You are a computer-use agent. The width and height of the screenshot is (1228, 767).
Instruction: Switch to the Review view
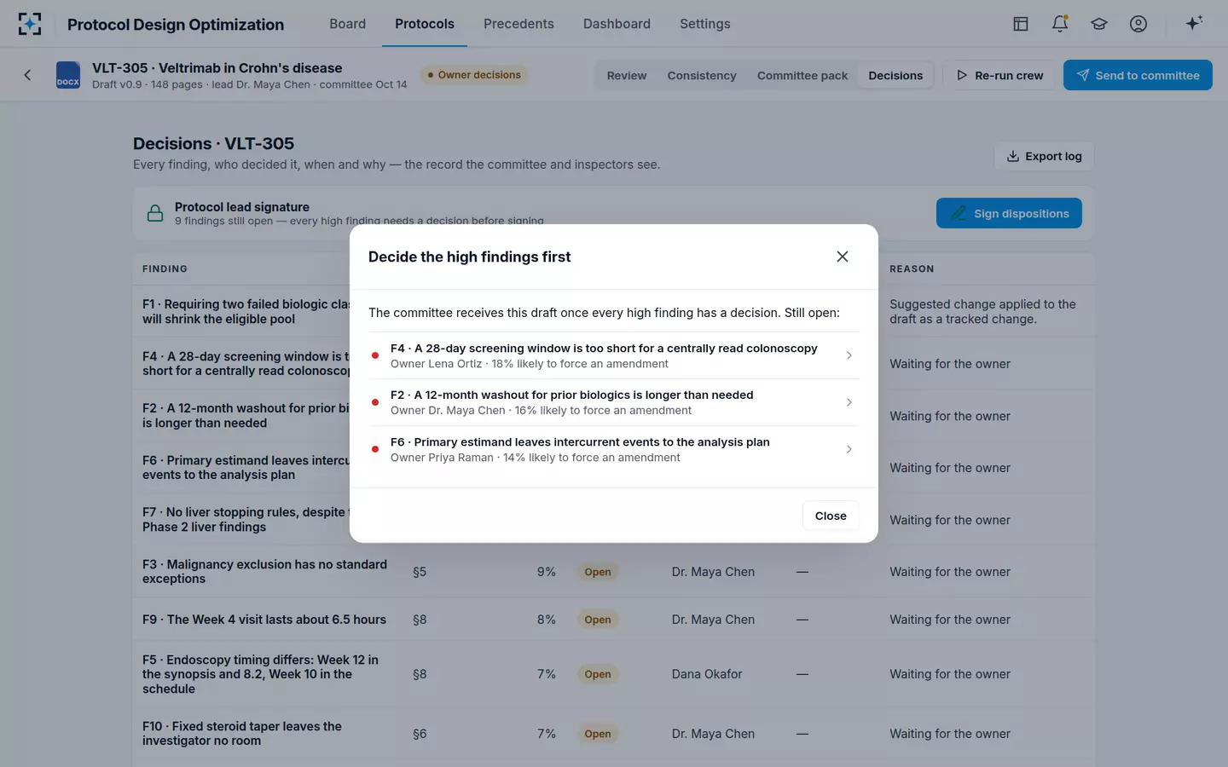627,75
